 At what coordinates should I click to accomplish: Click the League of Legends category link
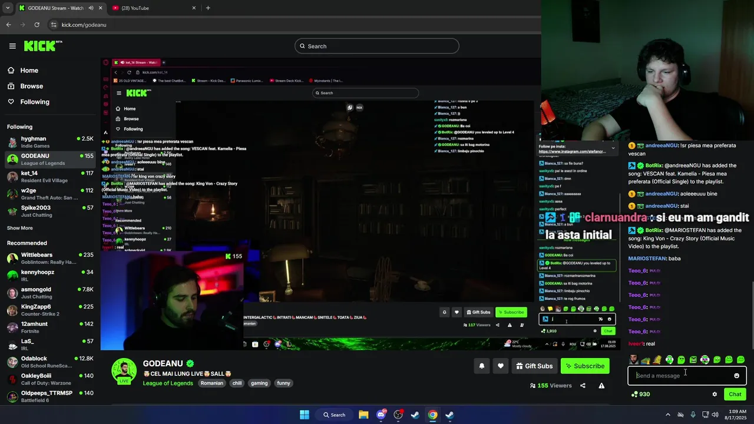pos(168,383)
